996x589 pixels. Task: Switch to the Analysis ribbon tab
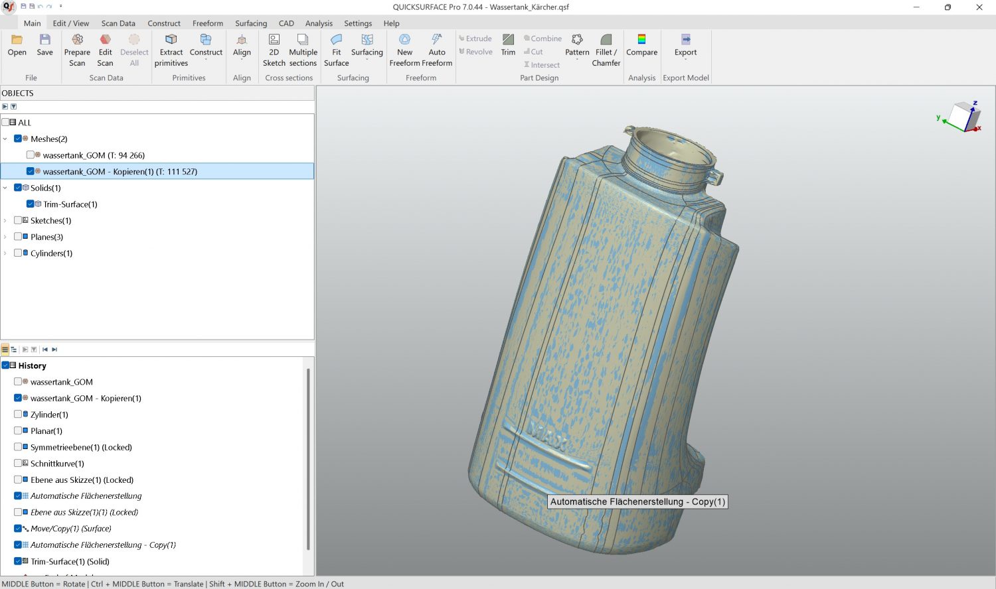tap(319, 23)
